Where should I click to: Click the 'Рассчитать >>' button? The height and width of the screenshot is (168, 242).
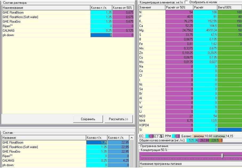coord(118,119)
